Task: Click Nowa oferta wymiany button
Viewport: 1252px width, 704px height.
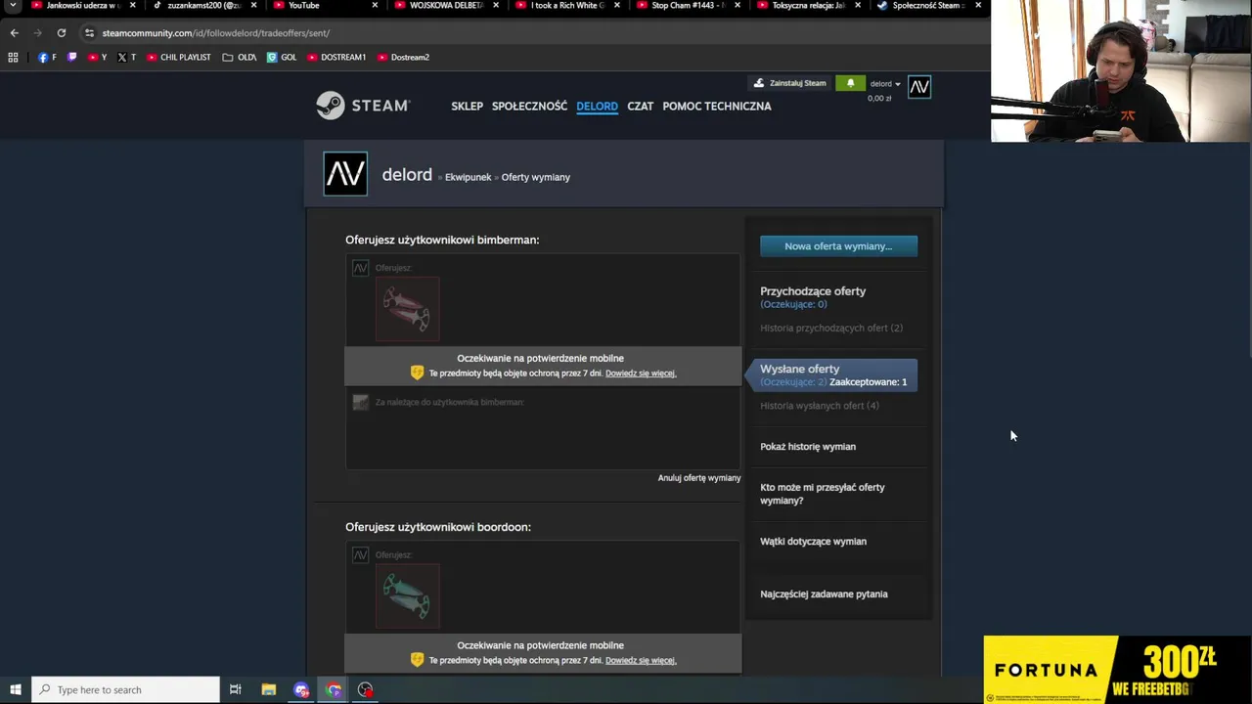Action: click(838, 246)
